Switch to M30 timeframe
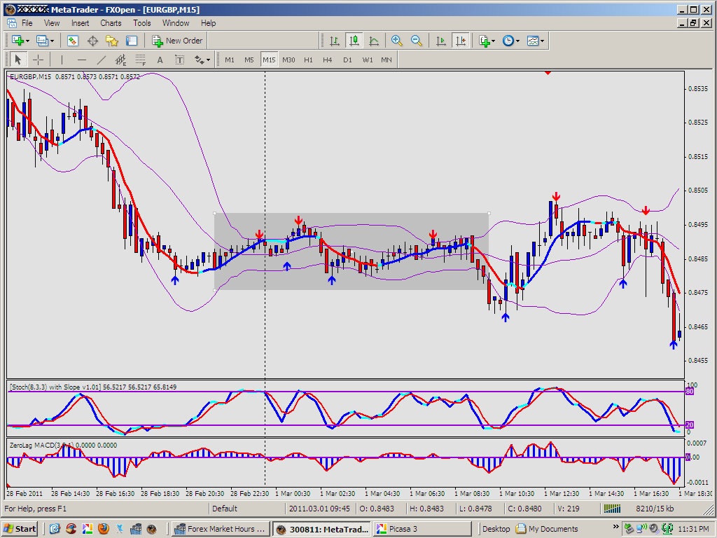 click(288, 60)
